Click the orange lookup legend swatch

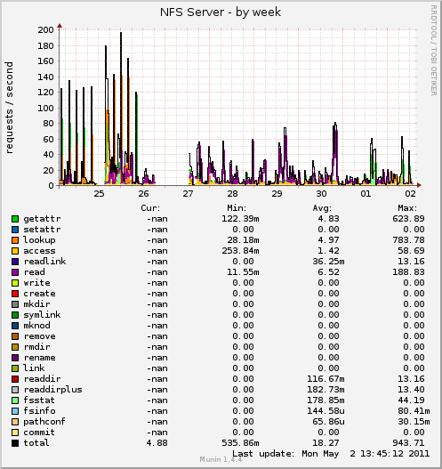tap(15, 240)
